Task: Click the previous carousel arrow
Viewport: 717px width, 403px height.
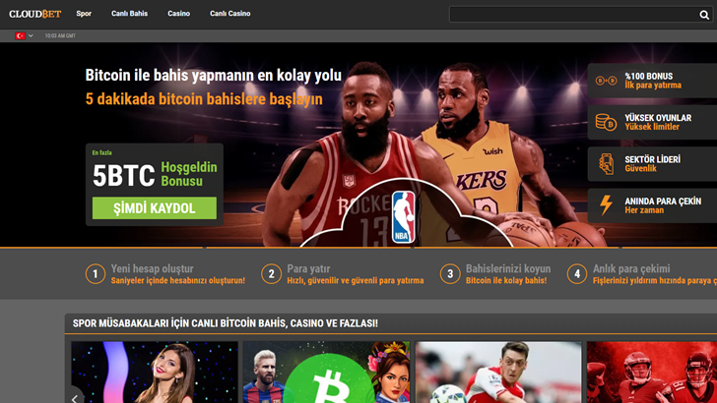Action: coord(75,398)
